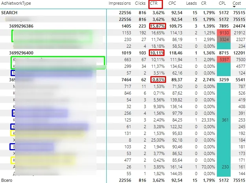Image resolution: width=246 pixels, height=183 pixels.
Task: Click Cost value 24474
Action: click(239, 26)
